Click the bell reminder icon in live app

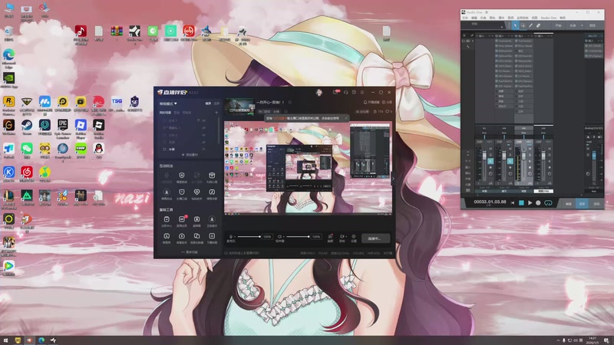coord(365,102)
